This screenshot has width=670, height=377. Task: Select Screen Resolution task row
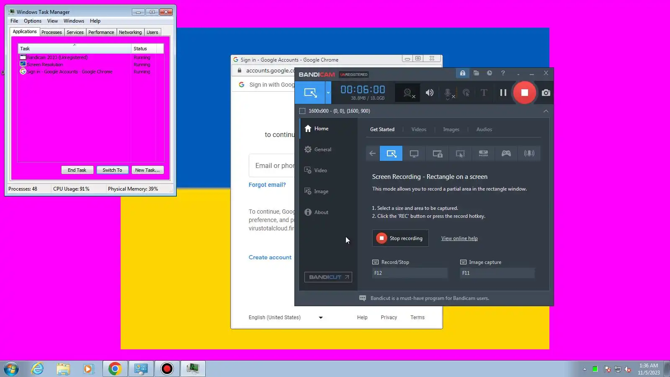91,65
